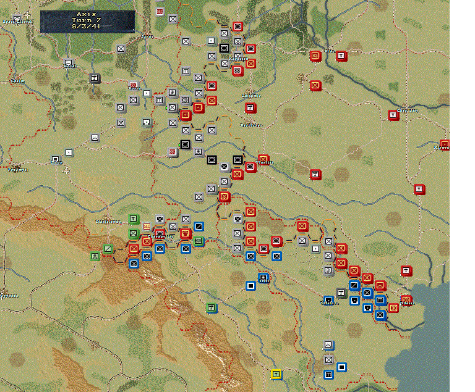Viewport: 475px width, 392px height.
Task: Select the blue solid-square unit west of Iasi
Action: 250,286
